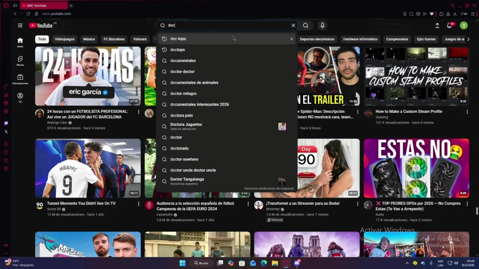Choose the 'documentales' suggestion
Image resolution: width=479 pixels, height=269 pixels.
(226, 61)
